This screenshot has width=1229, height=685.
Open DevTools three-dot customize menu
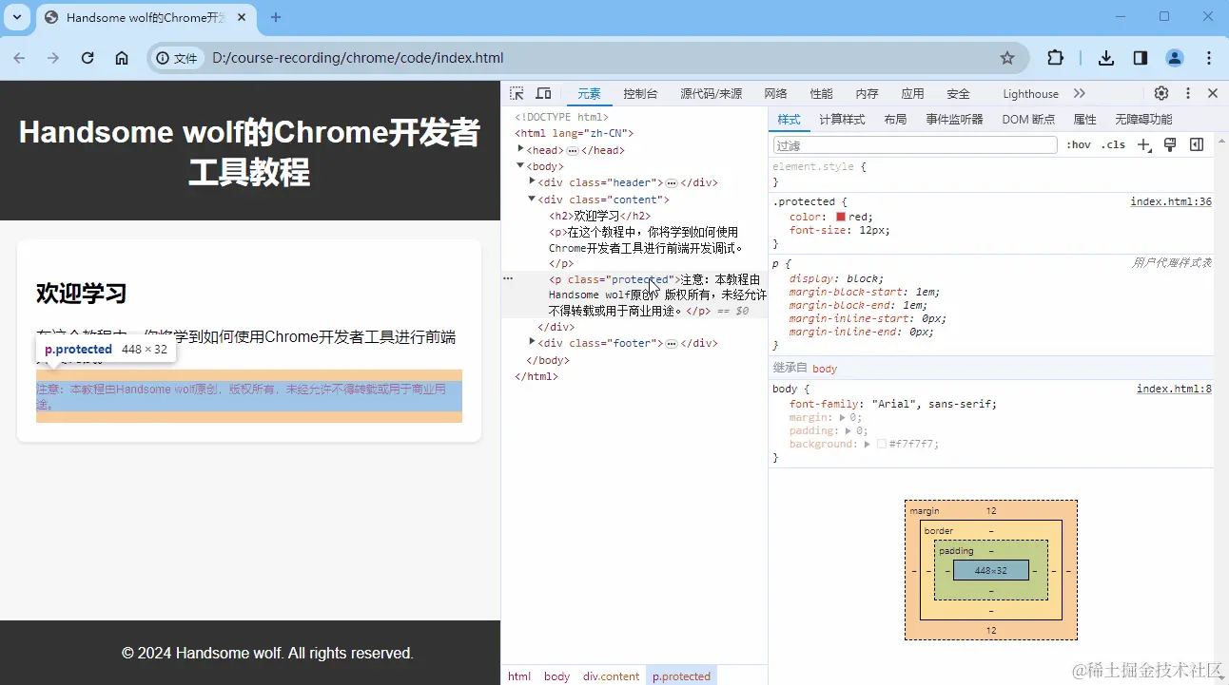point(1188,93)
